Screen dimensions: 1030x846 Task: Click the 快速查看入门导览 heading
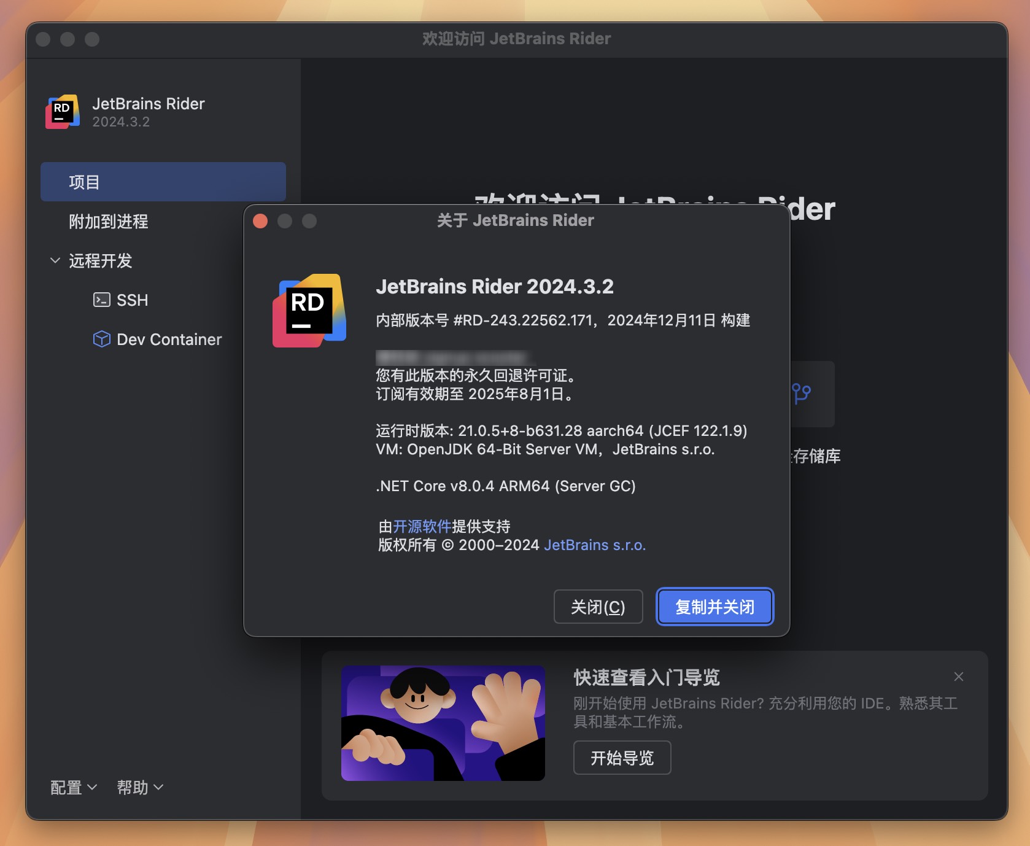click(x=647, y=677)
